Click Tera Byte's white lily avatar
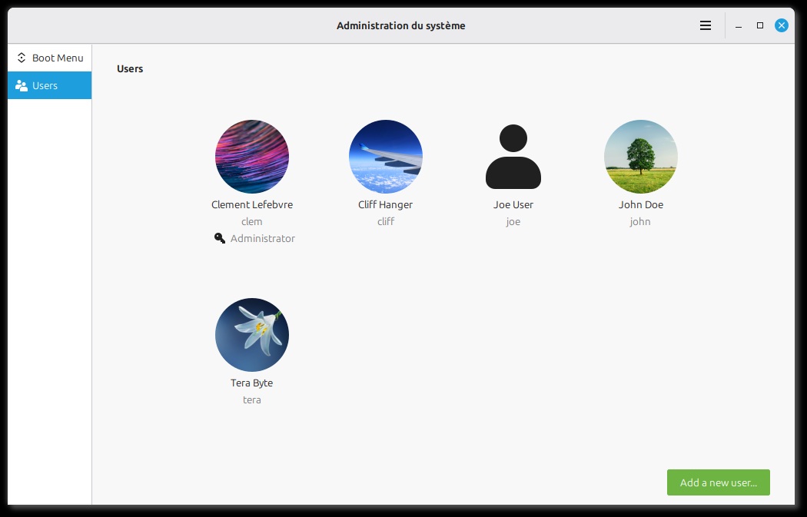This screenshot has height=517, width=807. coord(251,335)
